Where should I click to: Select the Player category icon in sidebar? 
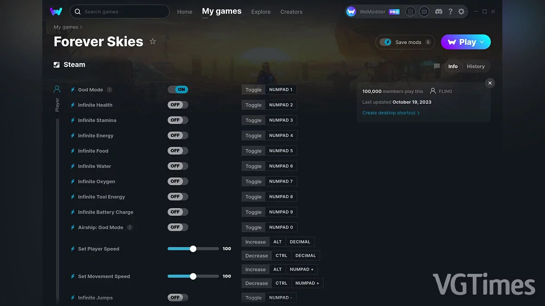[57, 89]
